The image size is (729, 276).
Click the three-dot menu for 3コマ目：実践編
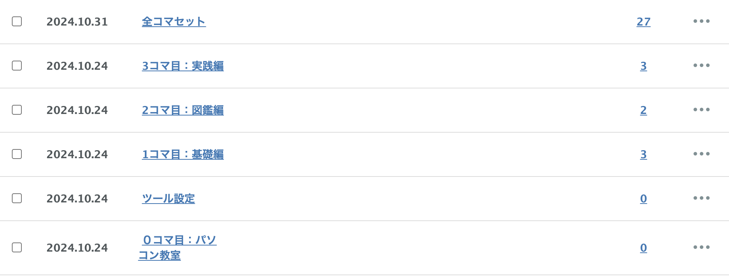[x=701, y=66]
